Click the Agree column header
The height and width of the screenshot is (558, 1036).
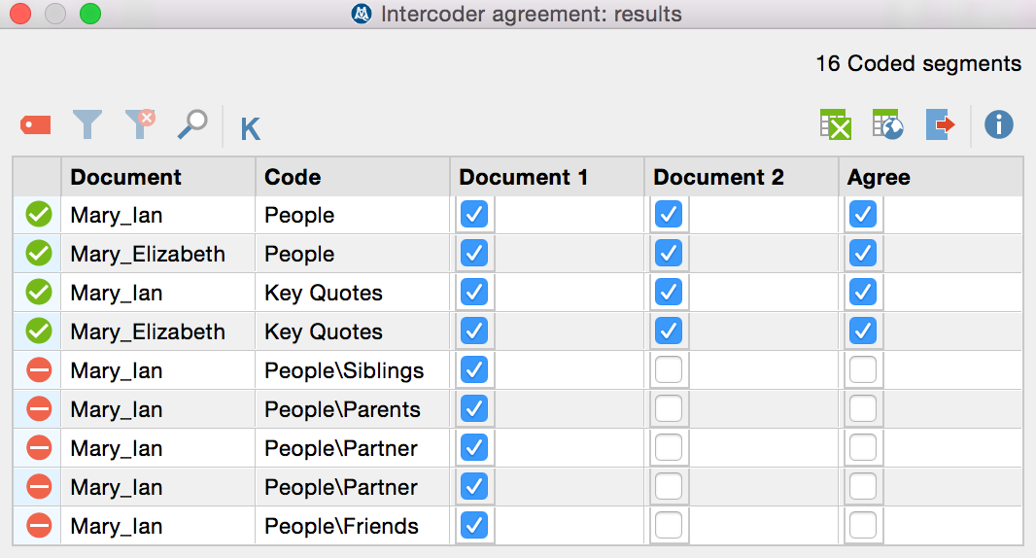[879, 177]
